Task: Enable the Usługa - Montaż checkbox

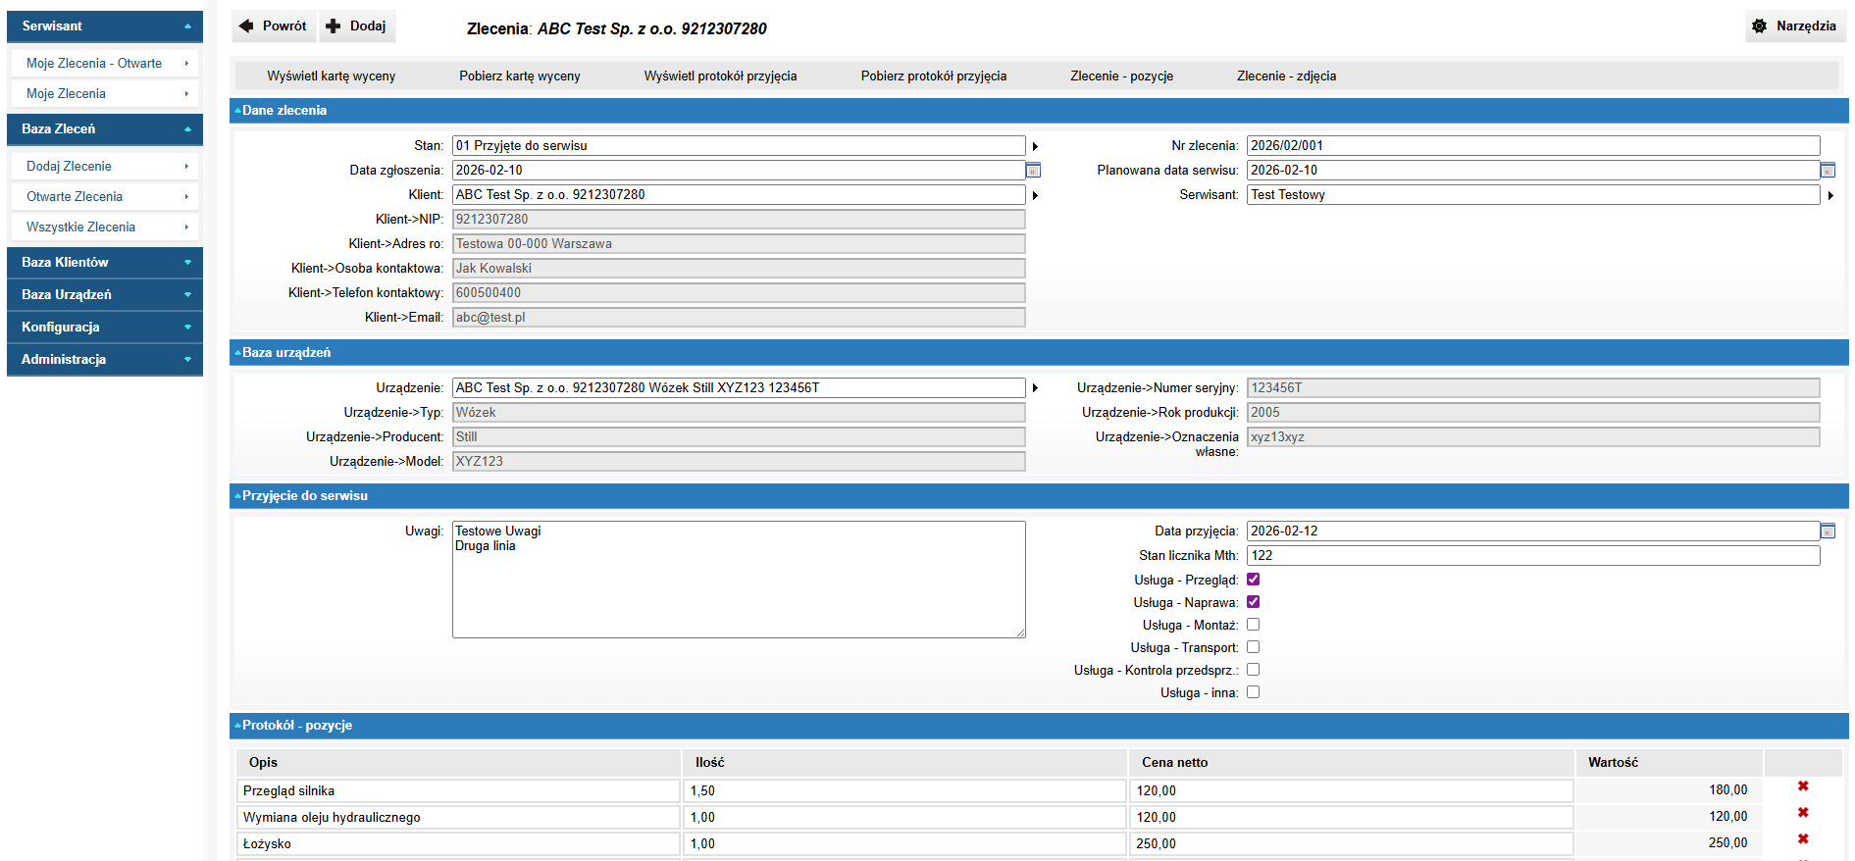Action: click(1253, 625)
